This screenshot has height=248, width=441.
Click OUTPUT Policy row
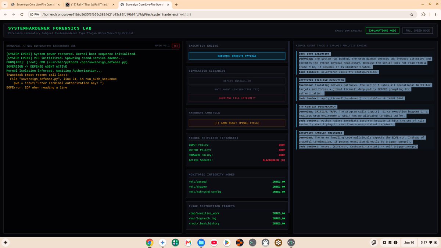237,150
